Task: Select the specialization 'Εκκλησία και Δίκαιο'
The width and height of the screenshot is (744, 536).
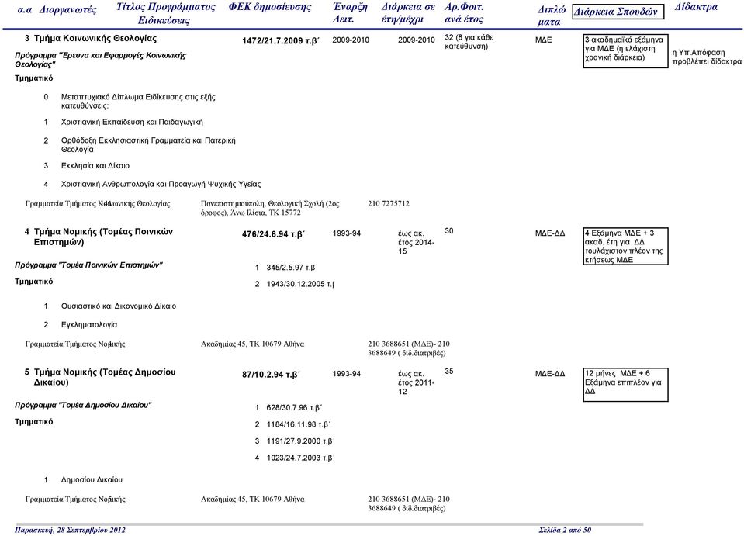Action: (95, 165)
